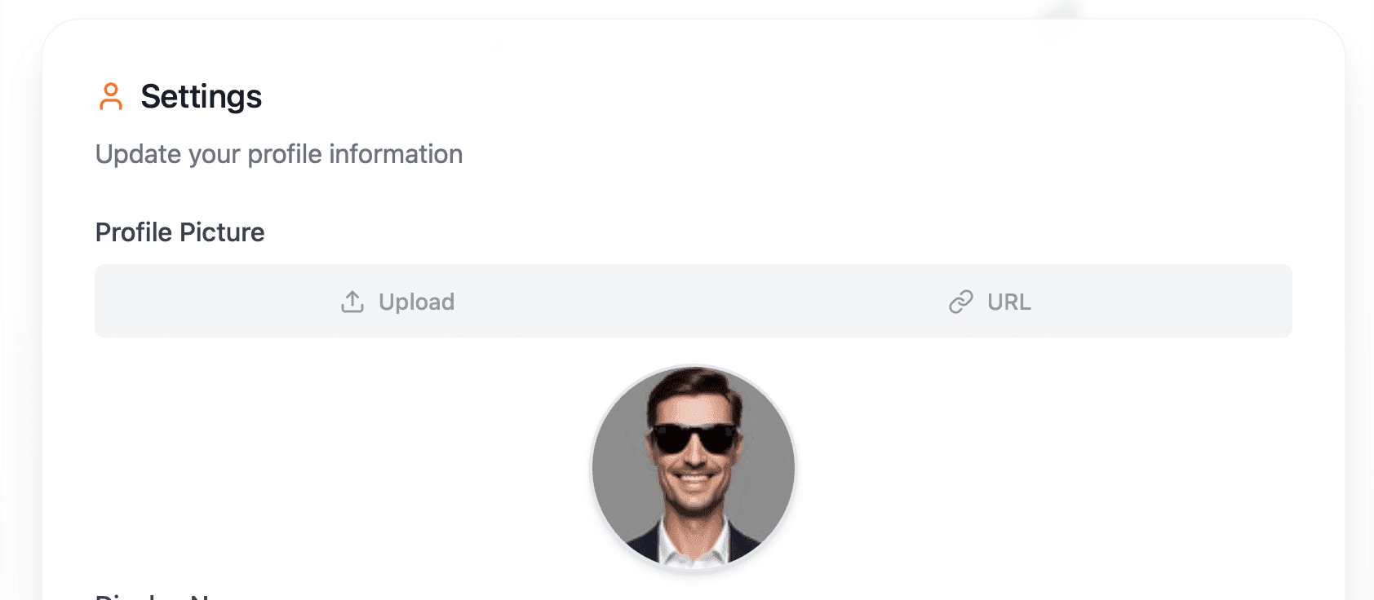
Task: Select the circular profile picture preview
Action: pyautogui.click(x=694, y=466)
